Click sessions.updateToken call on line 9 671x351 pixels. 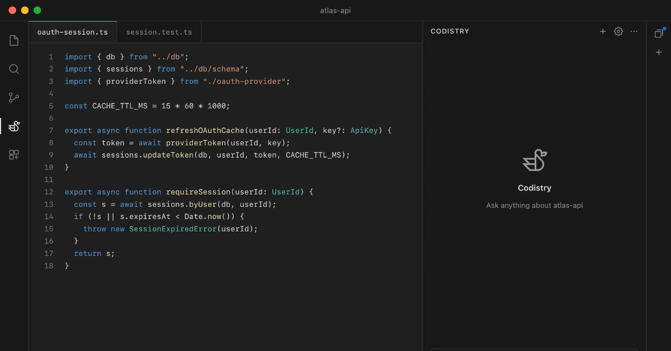(x=147, y=155)
